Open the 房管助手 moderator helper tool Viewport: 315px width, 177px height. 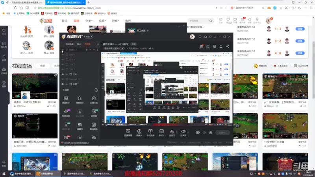pyautogui.click(x=80, y=100)
